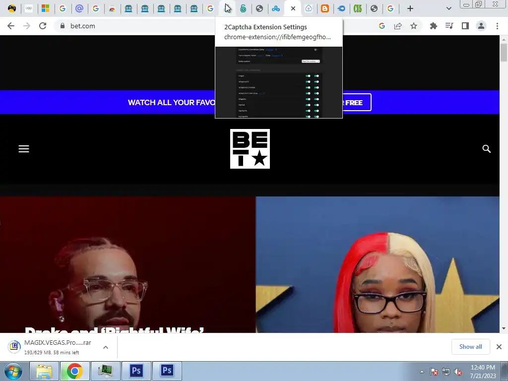Open the BET site search magnifier

point(486,149)
